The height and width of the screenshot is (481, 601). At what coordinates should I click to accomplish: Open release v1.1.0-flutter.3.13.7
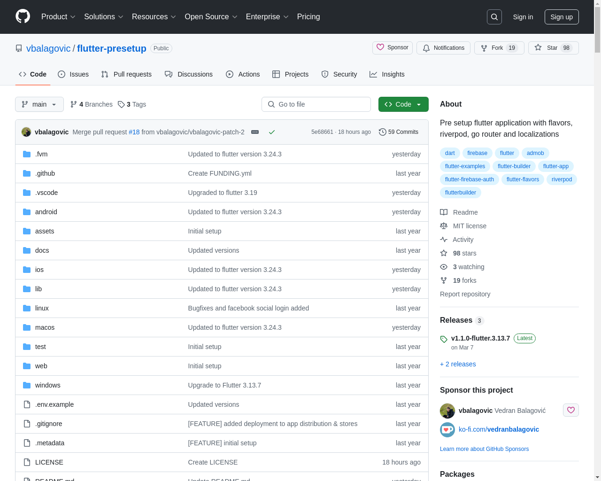pyautogui.click(x=480, y=338)
